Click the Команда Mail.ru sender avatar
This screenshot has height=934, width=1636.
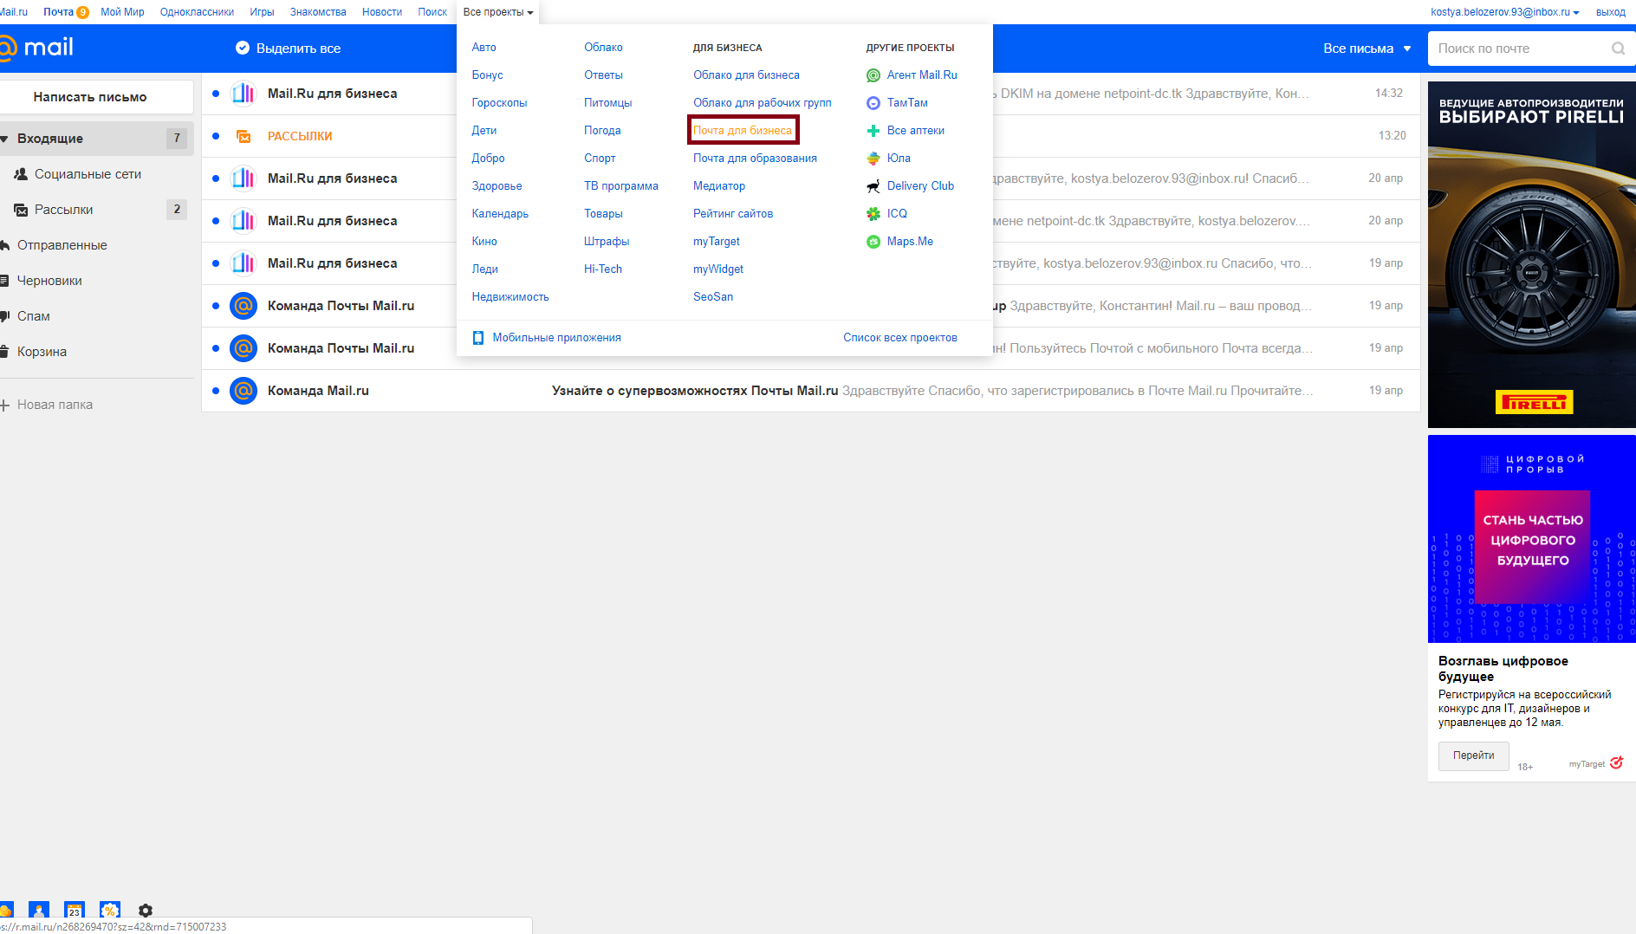[x=243, y=391]
